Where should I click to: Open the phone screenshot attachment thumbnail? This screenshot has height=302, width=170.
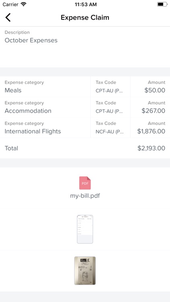pos(85,230)
